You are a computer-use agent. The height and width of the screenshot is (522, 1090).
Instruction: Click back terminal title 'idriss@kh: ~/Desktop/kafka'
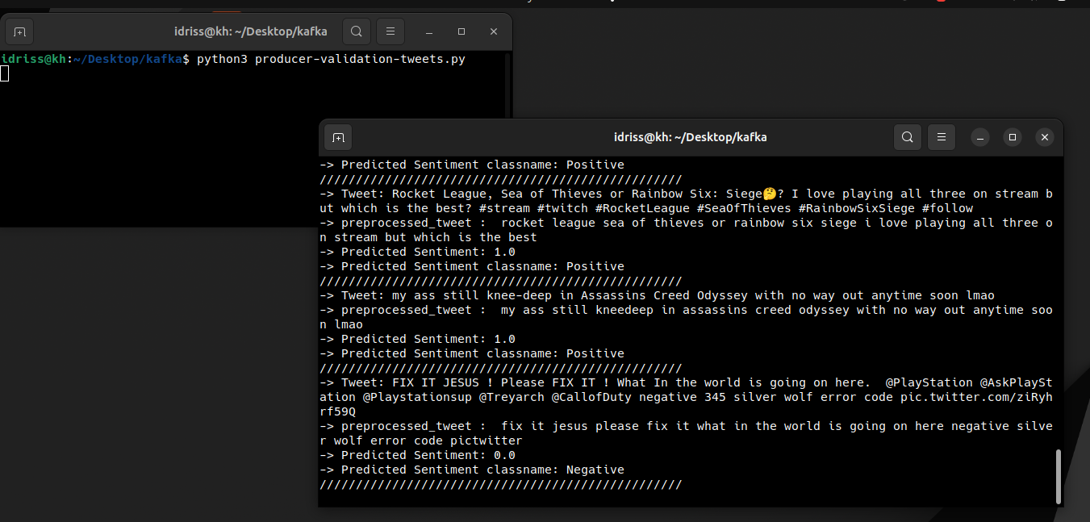pos(251,32)
